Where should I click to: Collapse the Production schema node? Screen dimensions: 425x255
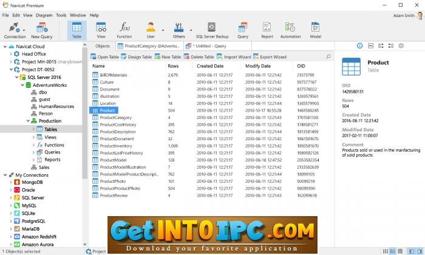coord(28,121)
